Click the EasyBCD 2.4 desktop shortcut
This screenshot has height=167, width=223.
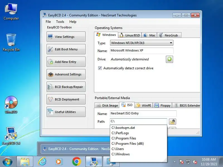[11, 136]
